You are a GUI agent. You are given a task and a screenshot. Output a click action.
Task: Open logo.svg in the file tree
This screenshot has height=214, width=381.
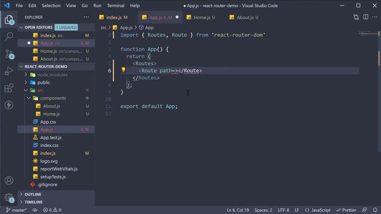point(56,161)
